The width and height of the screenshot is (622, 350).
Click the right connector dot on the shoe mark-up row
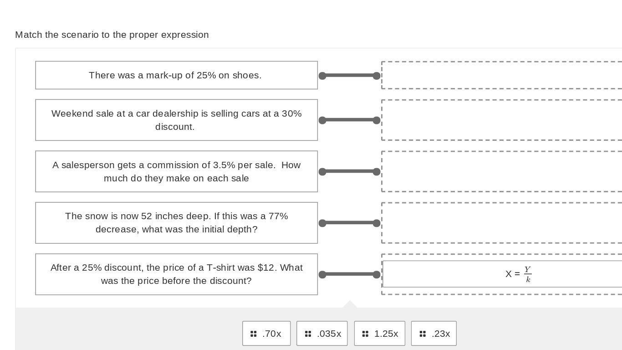377,76
